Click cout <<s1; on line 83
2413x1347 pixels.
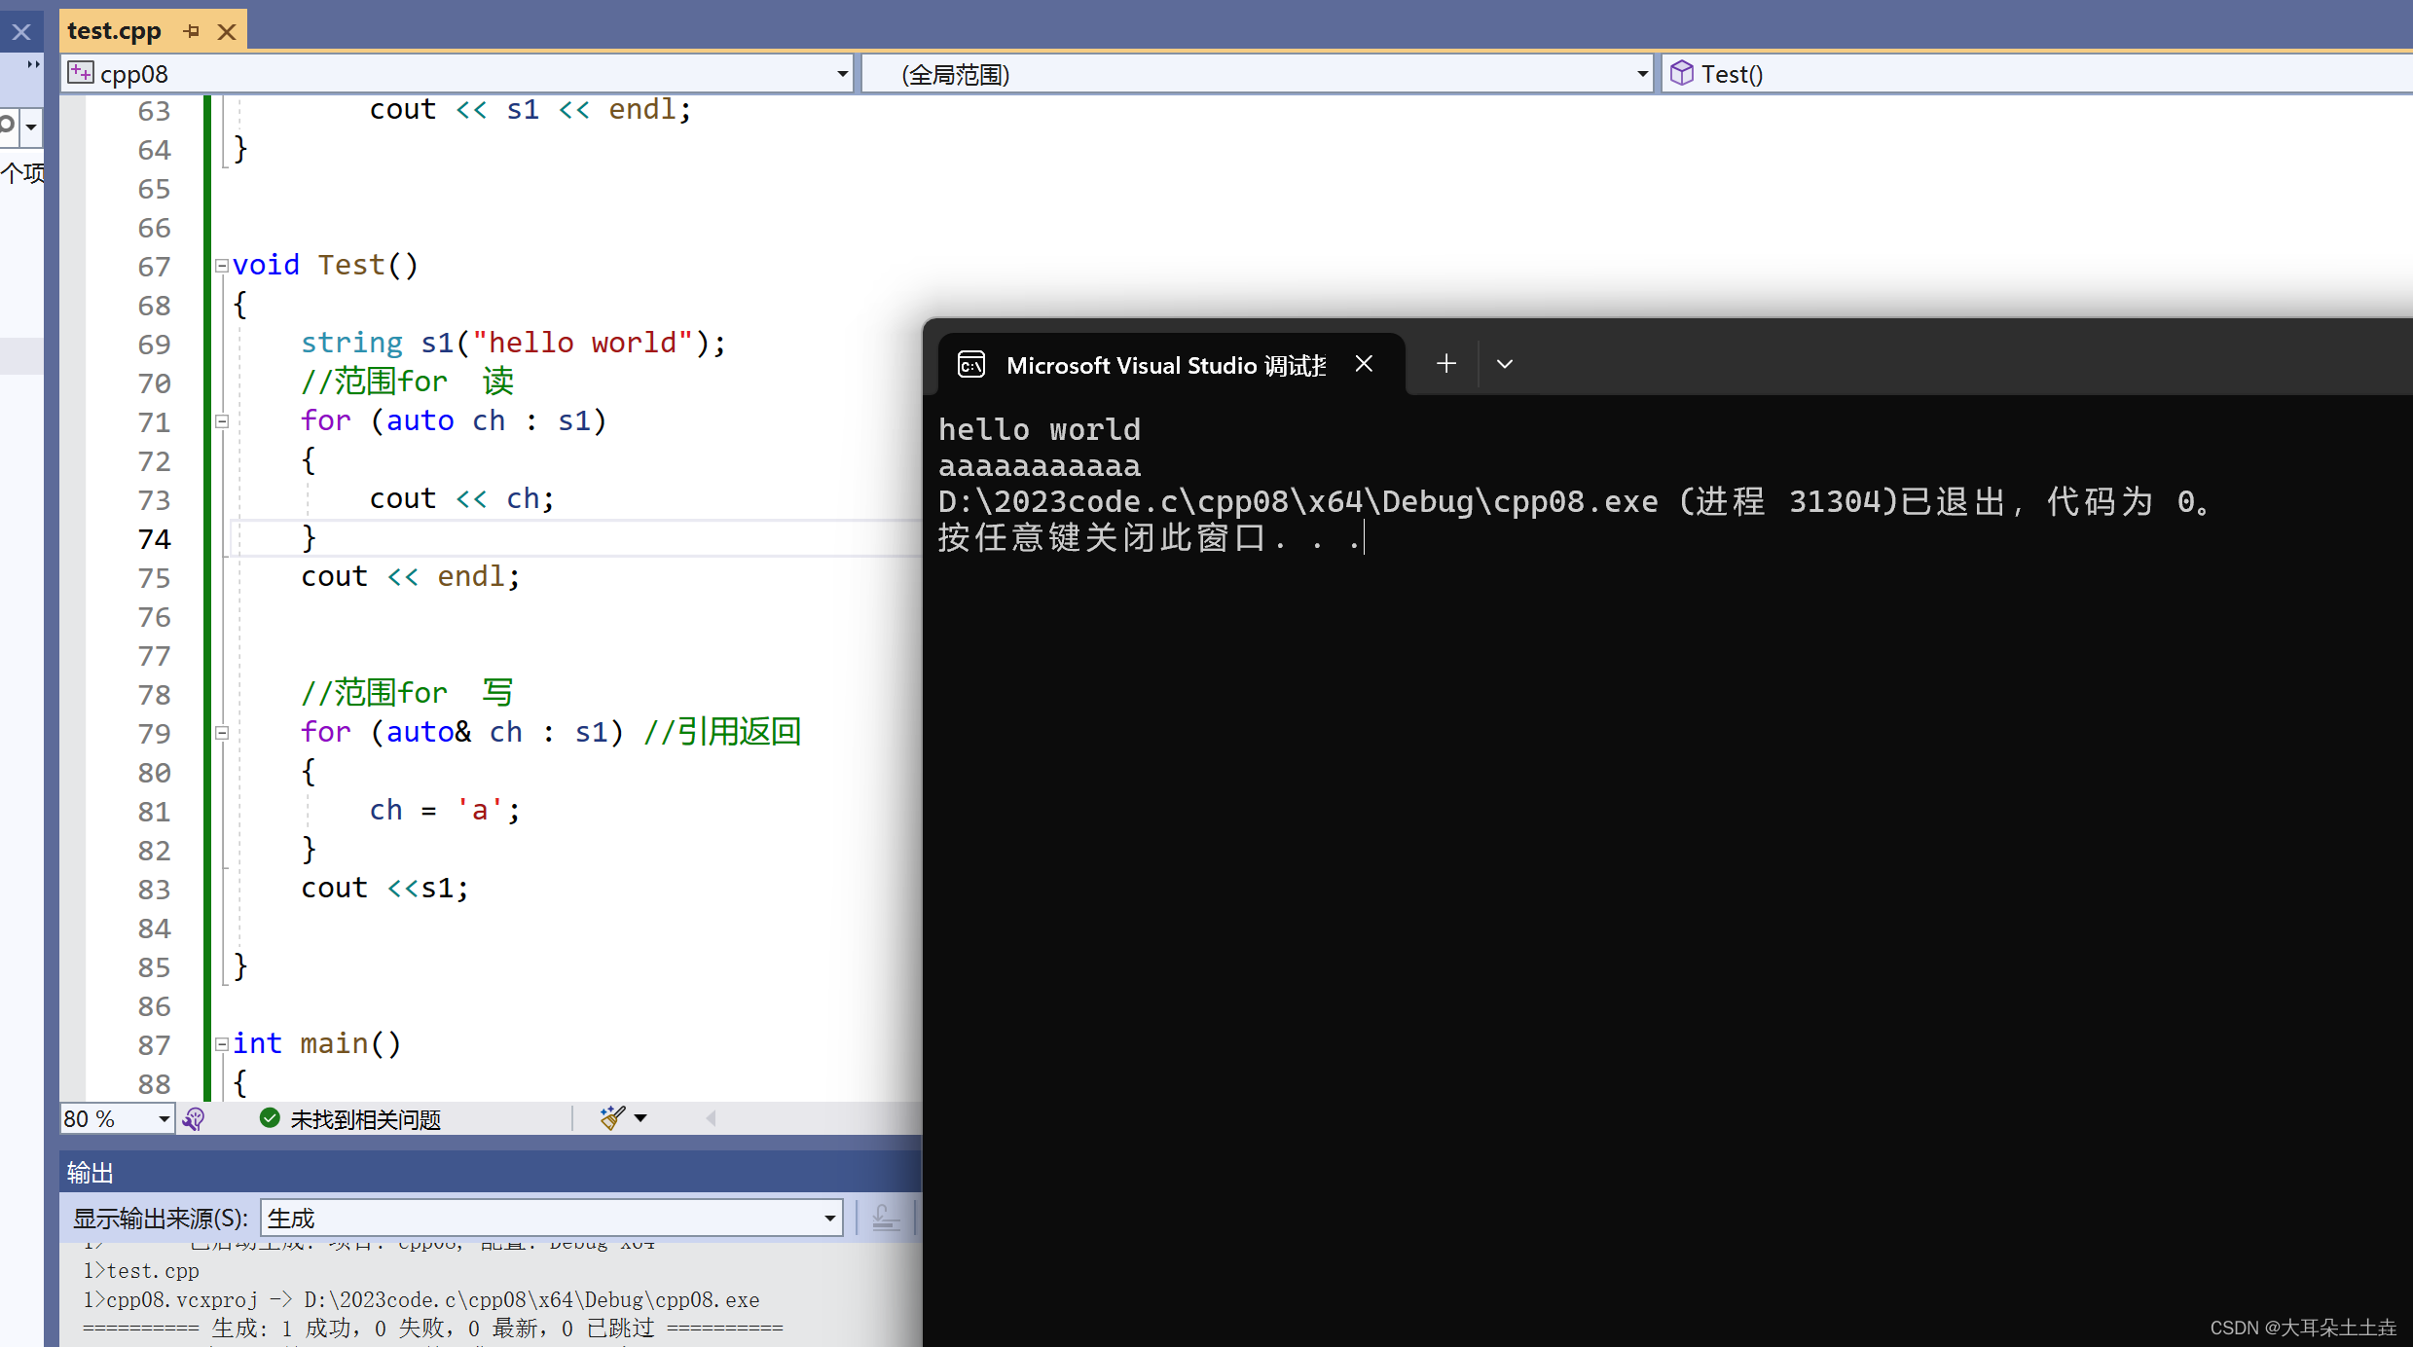(x=384, y=888)
